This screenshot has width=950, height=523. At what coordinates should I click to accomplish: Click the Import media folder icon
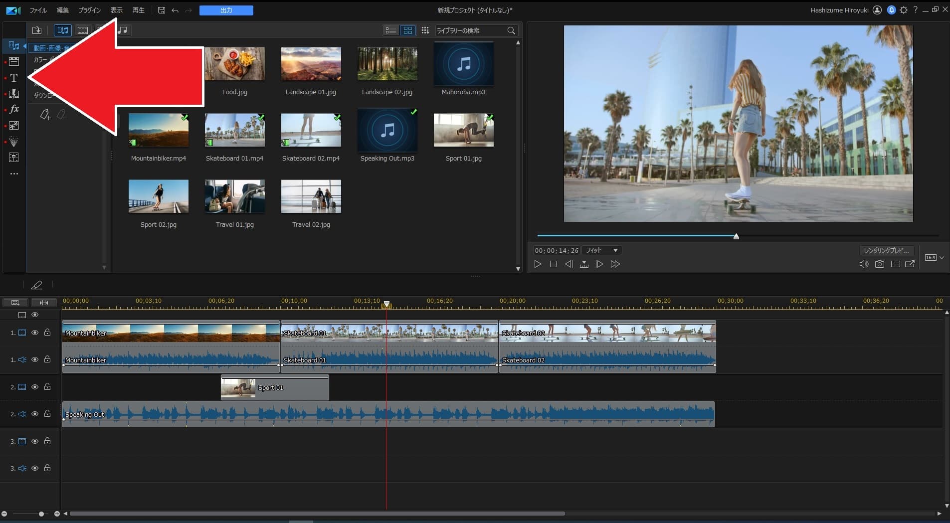coord(37,30)
